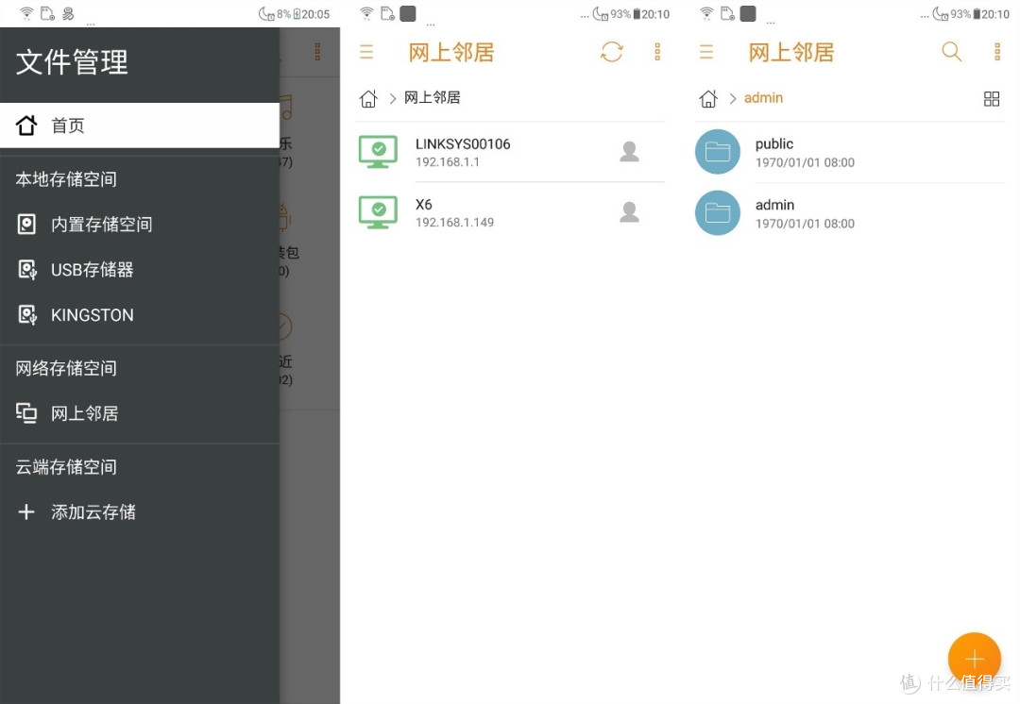Click the LINKSYS00106 computer icon

(378, 152)
